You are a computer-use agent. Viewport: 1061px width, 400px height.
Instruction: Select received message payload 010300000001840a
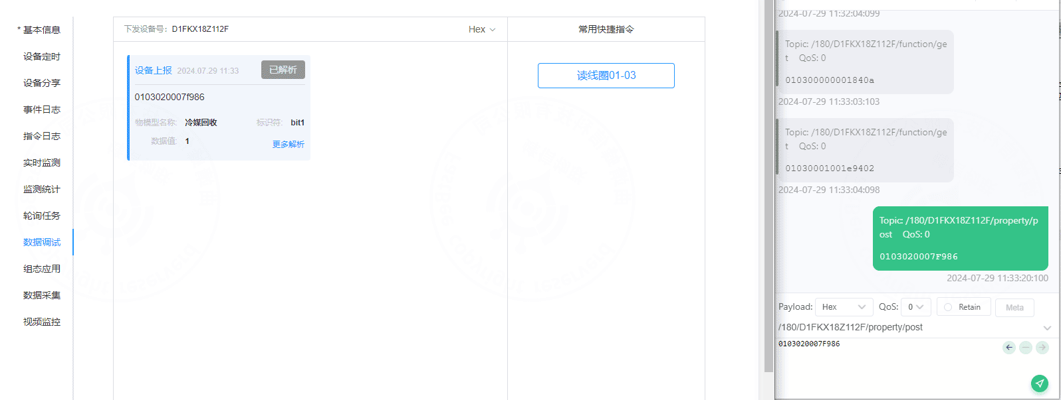click(x=830, y=80)
